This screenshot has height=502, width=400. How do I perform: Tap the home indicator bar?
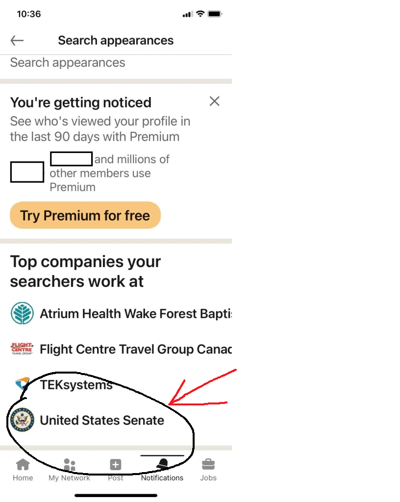pos(116,495)
